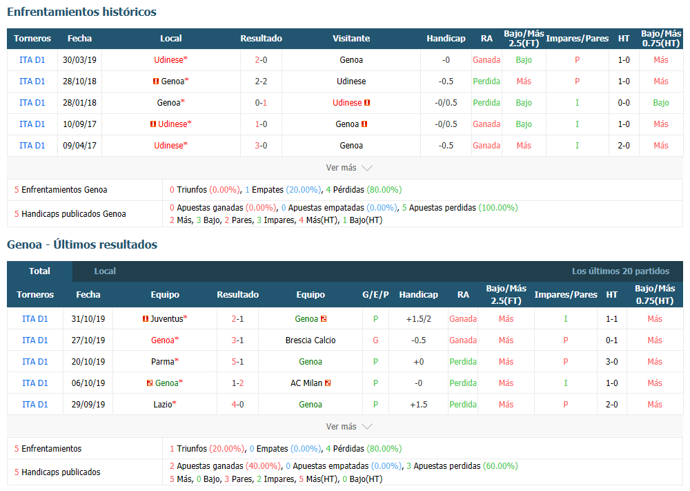Click Udinese as local team on 30/03/19

click(169, 60)
